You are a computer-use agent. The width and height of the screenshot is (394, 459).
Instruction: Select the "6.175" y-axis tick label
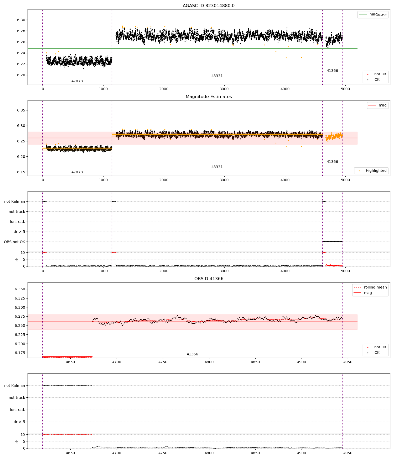[20, 353]
